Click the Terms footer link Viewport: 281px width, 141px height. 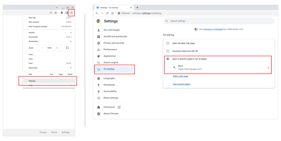54,132
